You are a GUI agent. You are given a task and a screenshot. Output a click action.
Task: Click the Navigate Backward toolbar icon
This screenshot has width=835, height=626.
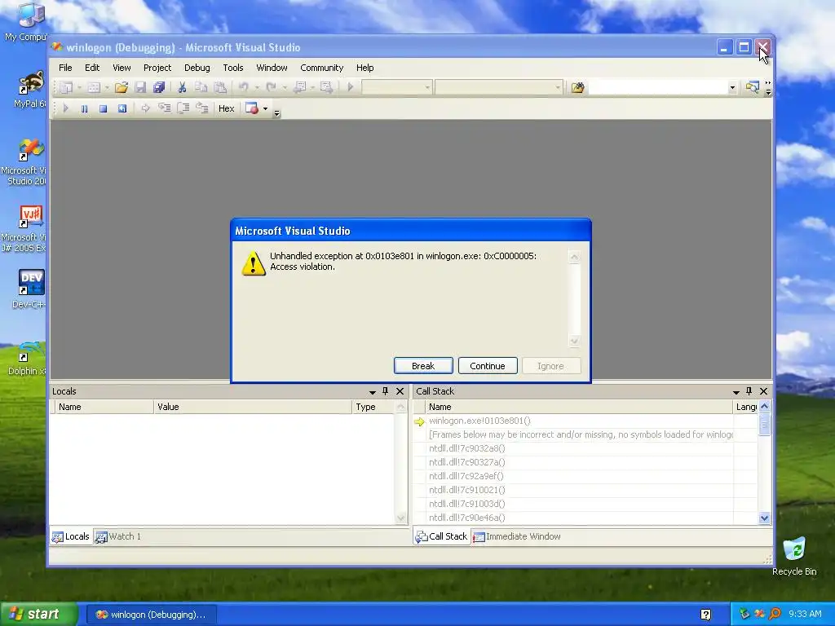click(300, 87)
